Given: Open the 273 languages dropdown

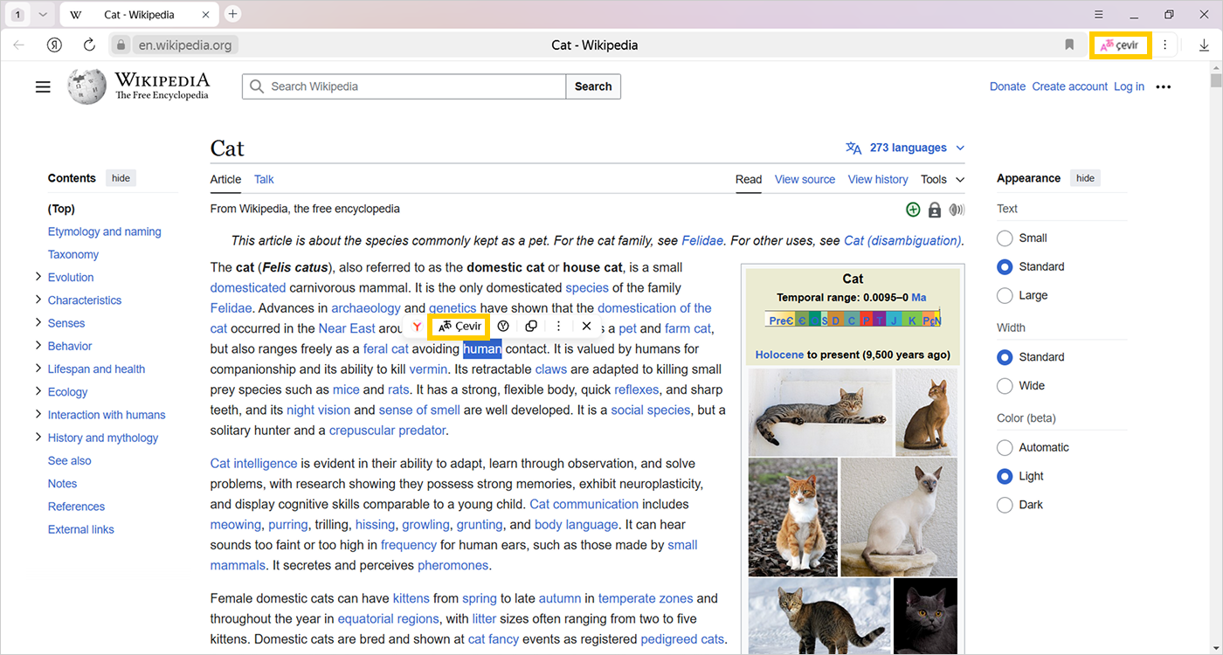Looking at the screenshot, I should pyautogui.click(x=905, y=148).
